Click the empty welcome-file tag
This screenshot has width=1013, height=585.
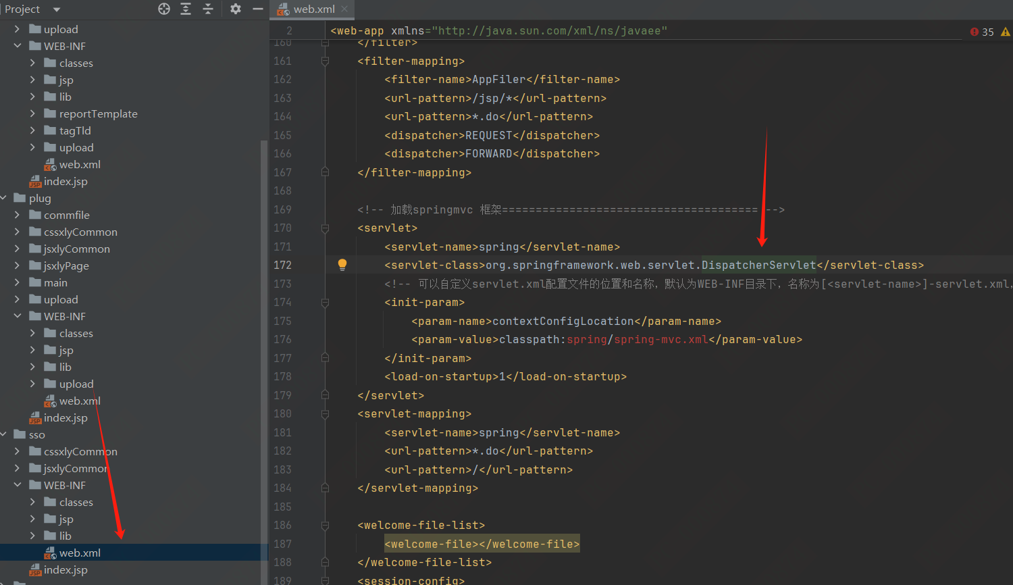point(482,544)
